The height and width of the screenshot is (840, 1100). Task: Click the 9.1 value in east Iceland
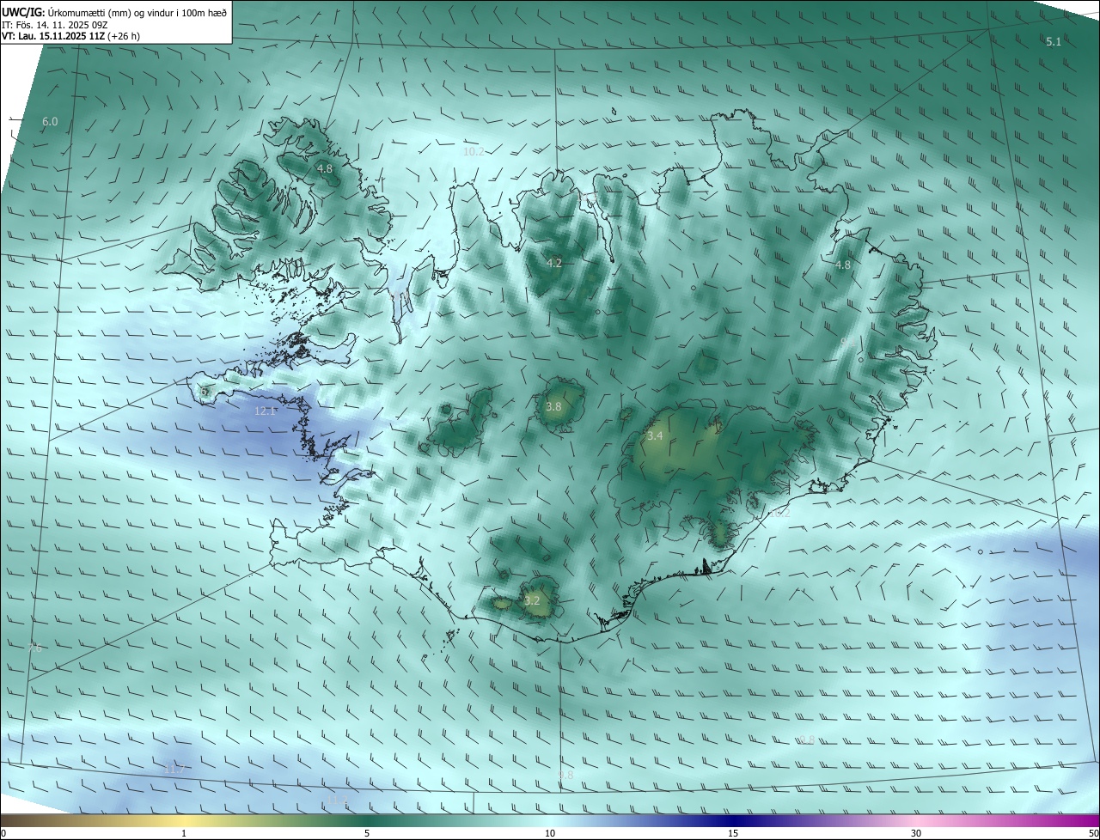click(847, 342)
